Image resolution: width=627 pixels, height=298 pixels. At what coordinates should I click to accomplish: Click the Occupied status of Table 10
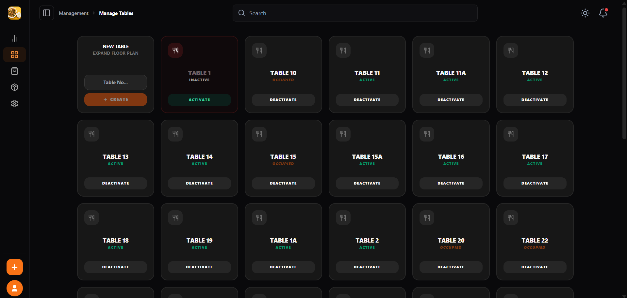[x=283, y=80]
